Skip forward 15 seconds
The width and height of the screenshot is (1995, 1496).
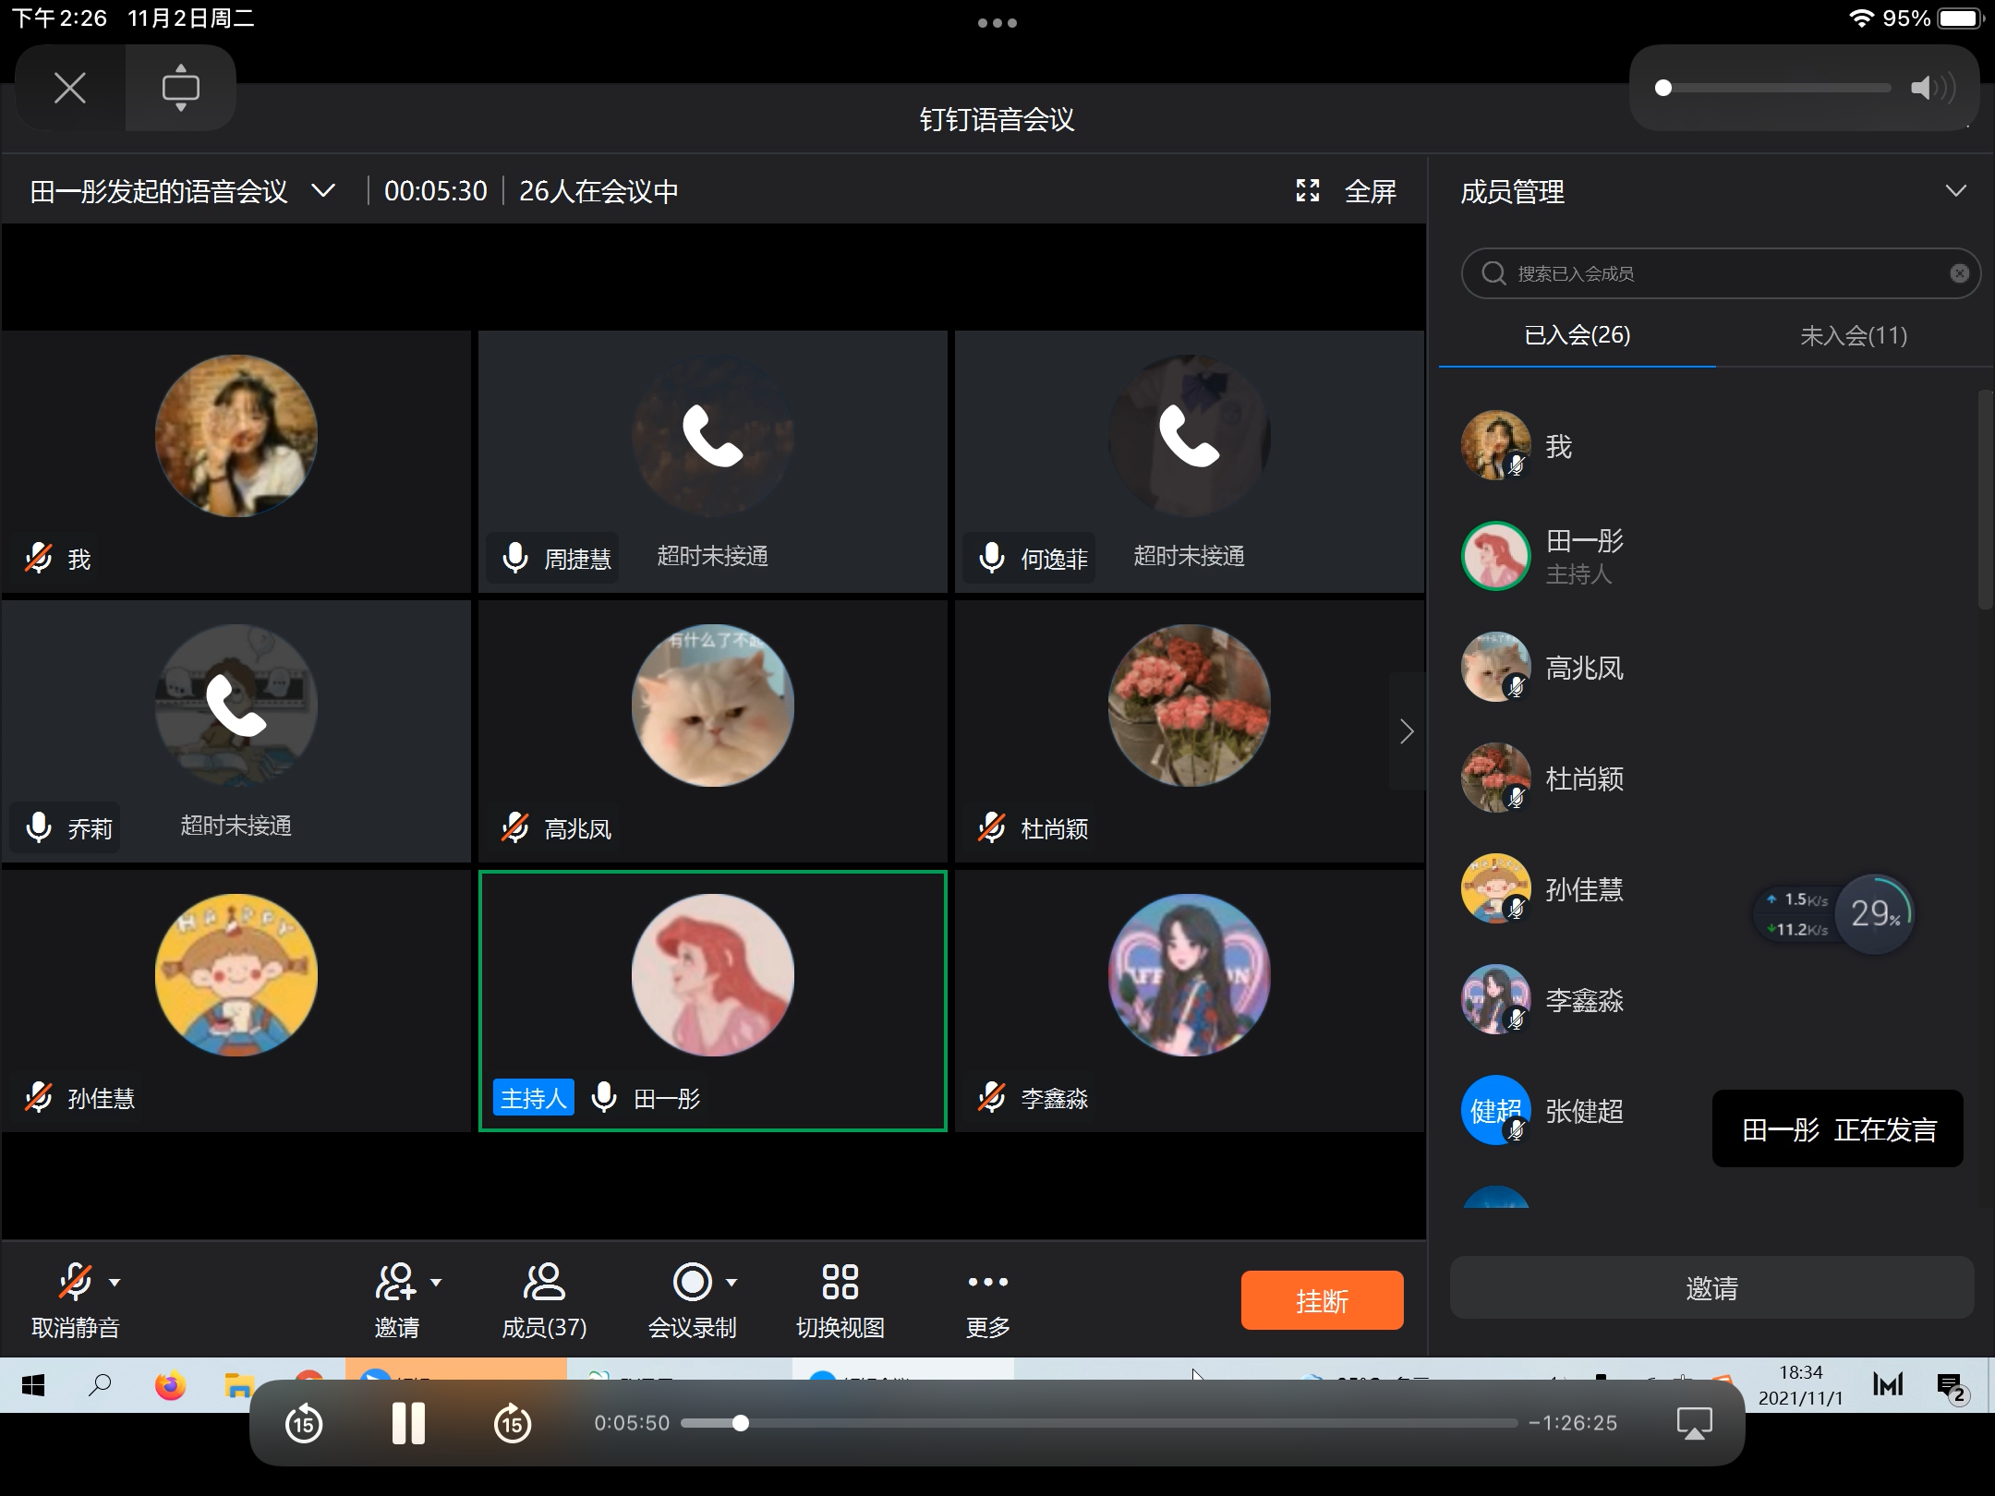(x=513, y=1423)
